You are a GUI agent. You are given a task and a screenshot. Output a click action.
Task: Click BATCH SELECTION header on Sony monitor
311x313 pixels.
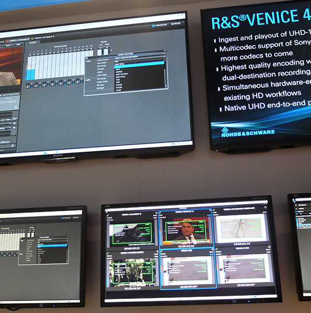click(12, 94)
